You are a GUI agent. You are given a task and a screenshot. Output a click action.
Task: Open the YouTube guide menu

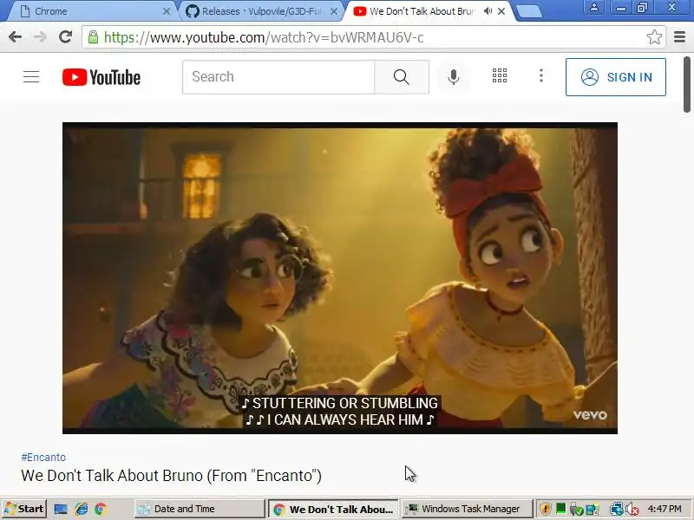point(31,77)
